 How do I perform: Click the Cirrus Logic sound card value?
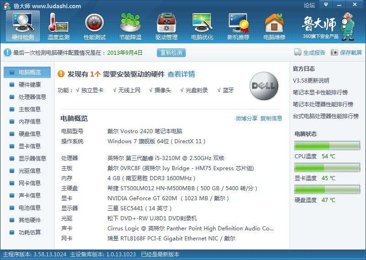pyautogui.click(x=190, y=229)
